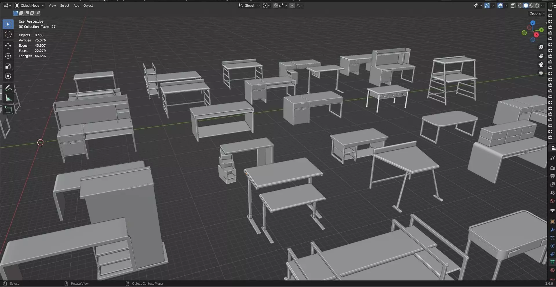Open the Material properties tab
The height and width of the screenshot is (287, 556).
[552, 270]
